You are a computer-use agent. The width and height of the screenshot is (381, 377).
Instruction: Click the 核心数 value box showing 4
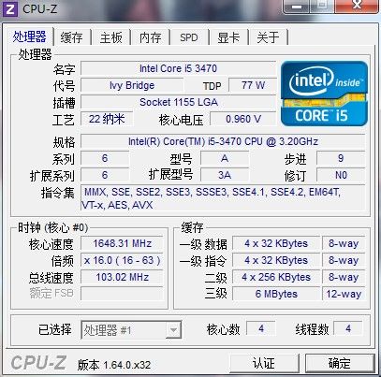coord(261,328)
